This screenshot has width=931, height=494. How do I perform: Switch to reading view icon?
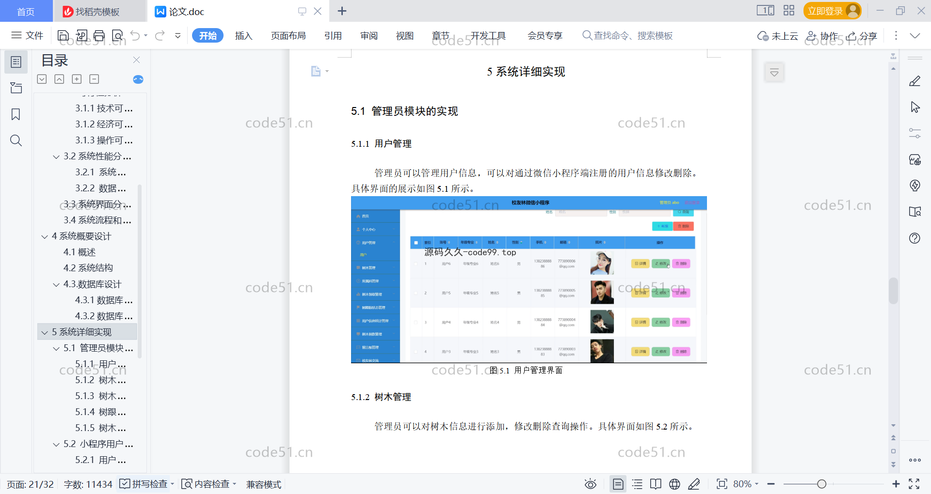coord(656,484)
